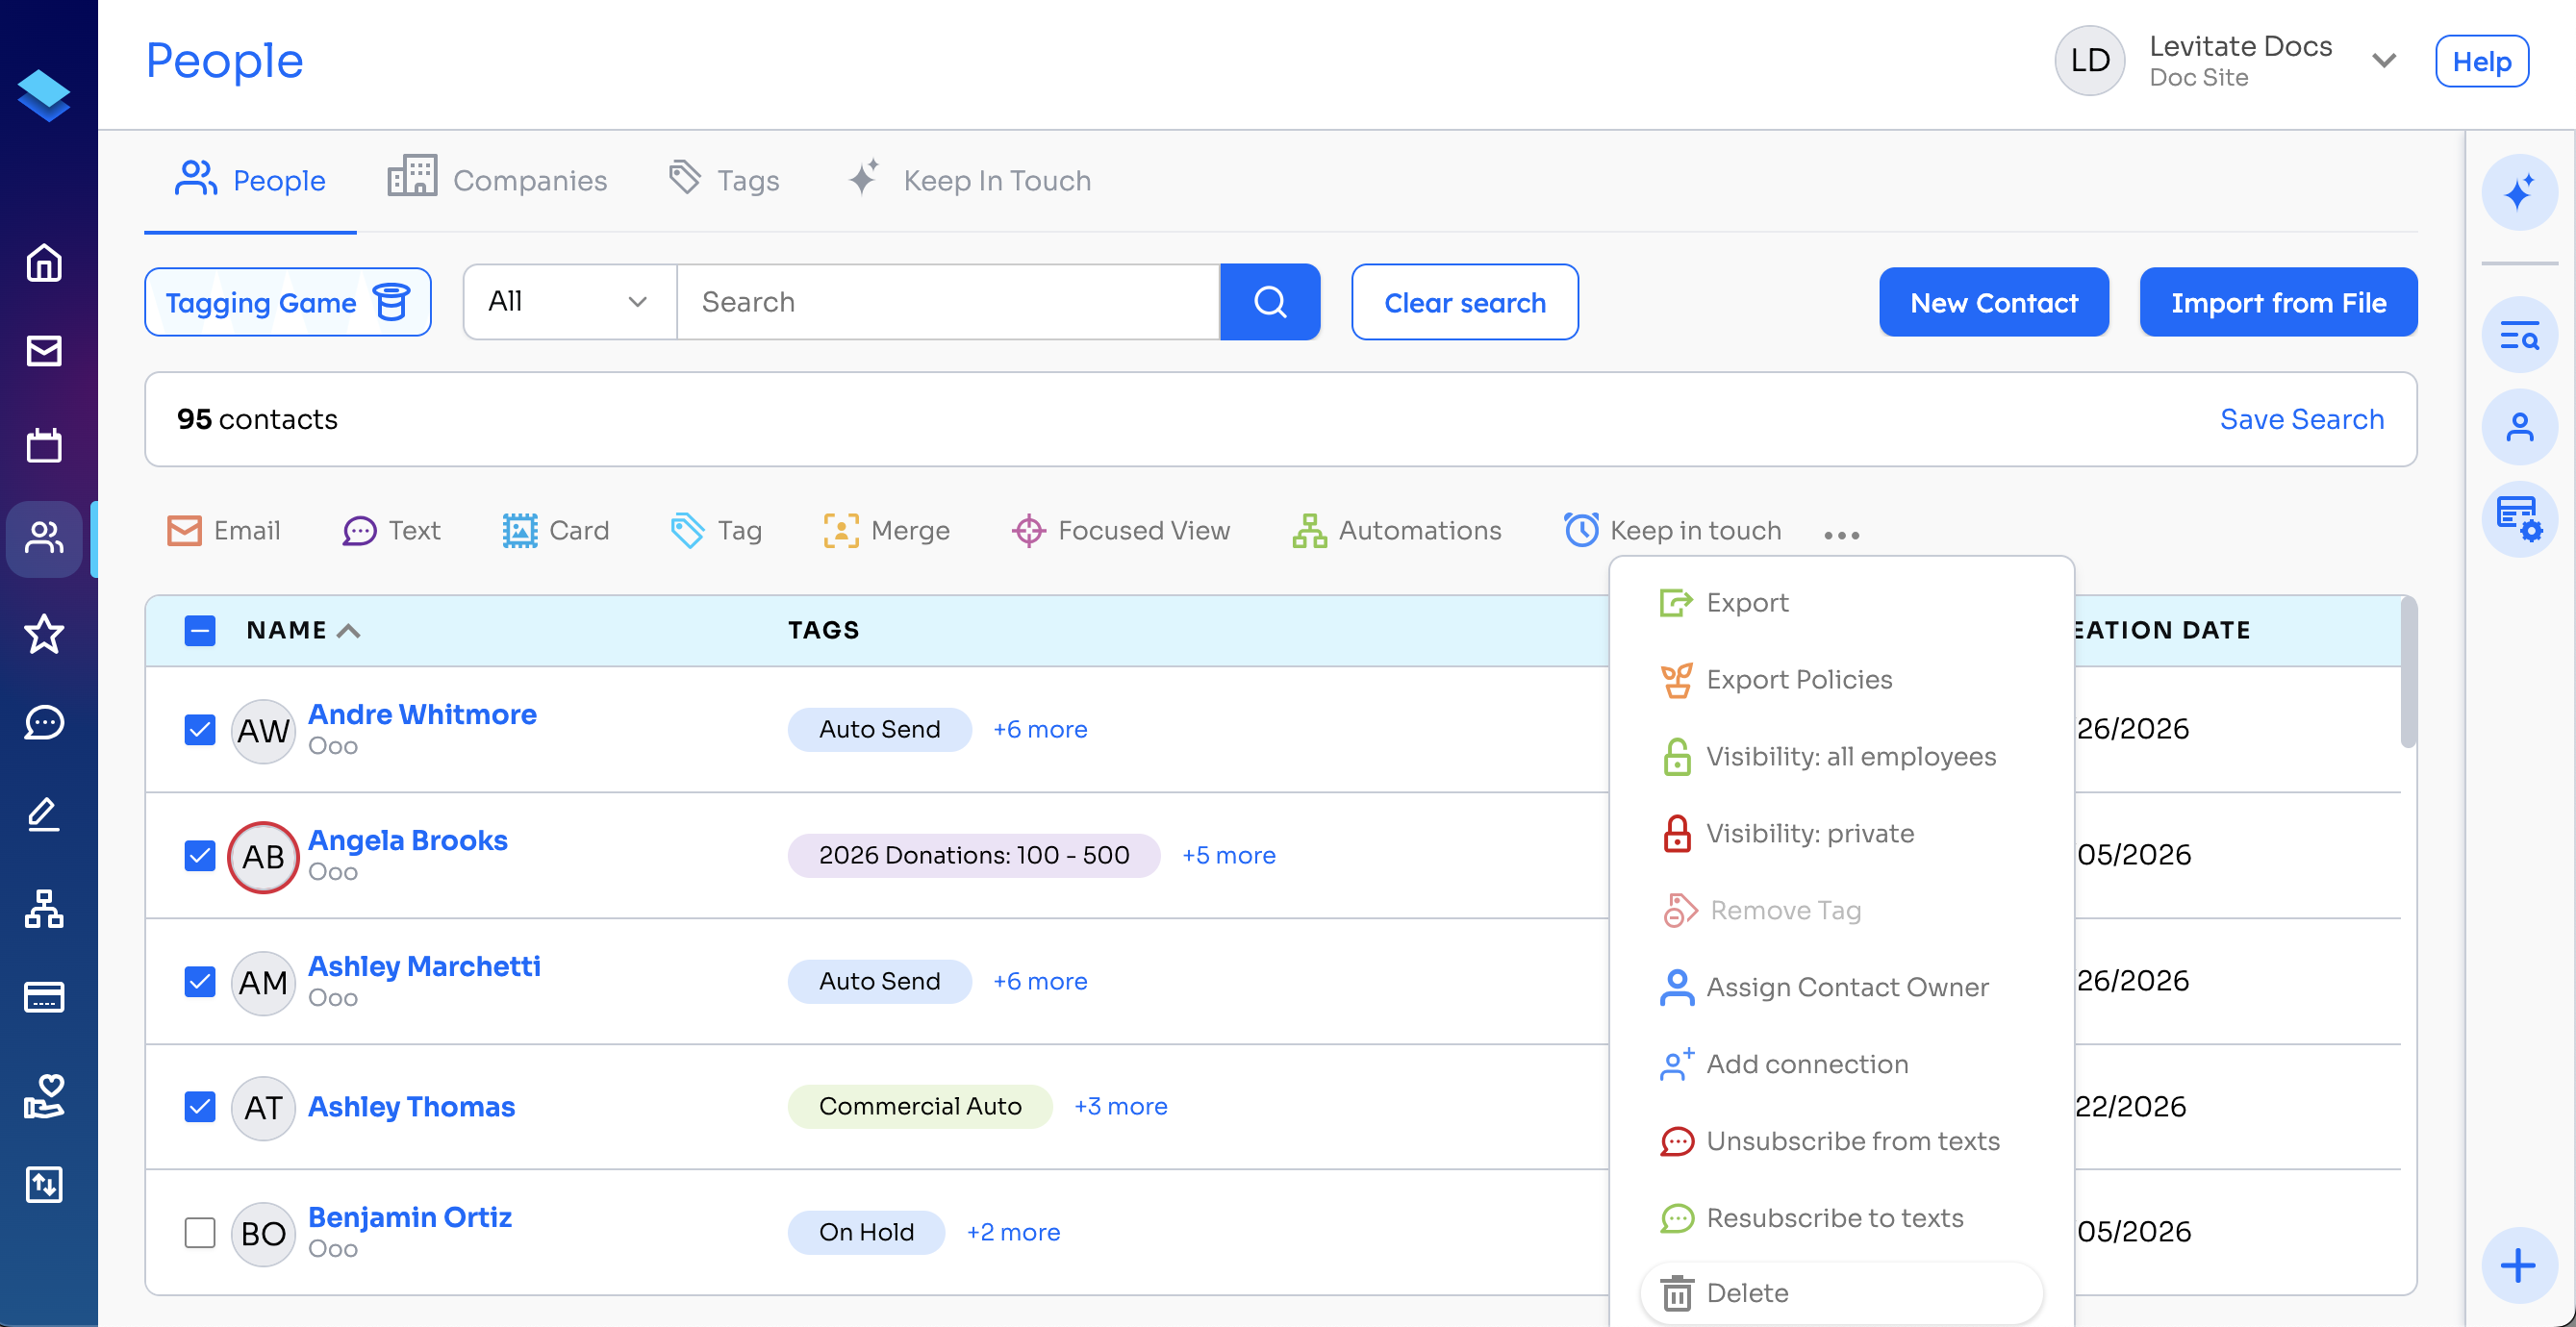Open the hand-with-heart icon in sidebar

pos(44,1096)
